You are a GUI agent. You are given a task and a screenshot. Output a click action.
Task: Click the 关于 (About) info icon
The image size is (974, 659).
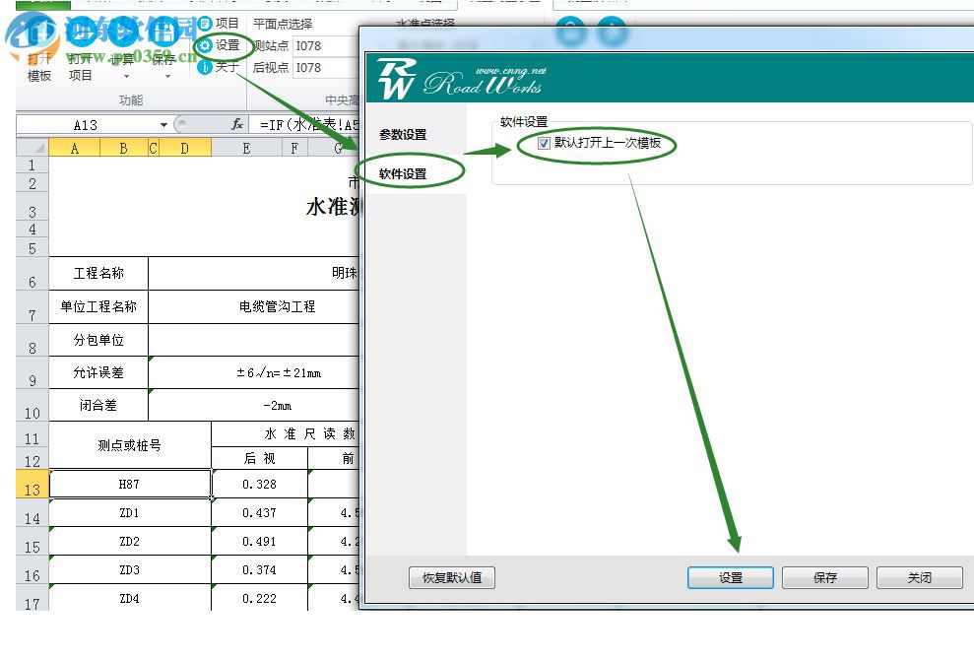click(204, 67)
